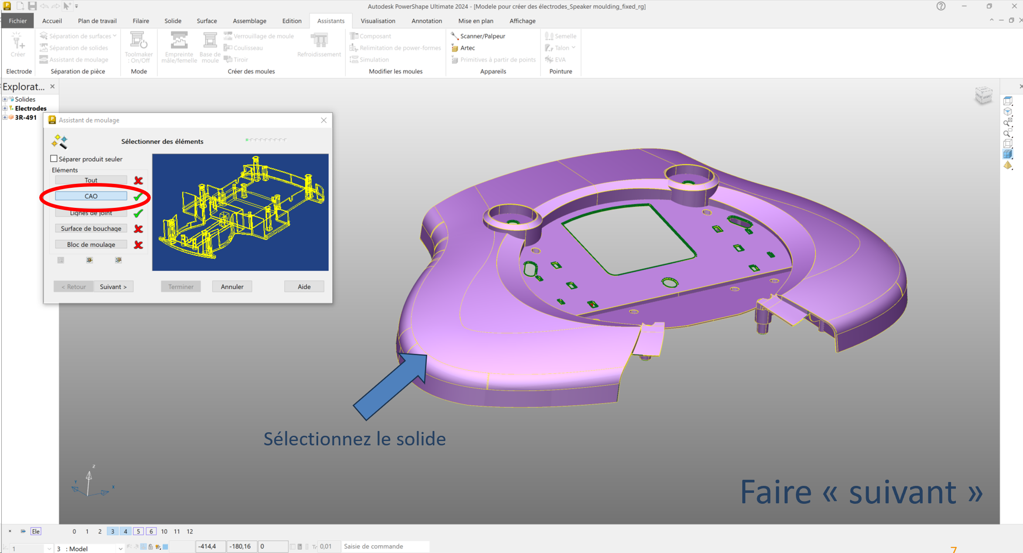1023x553 pixels.
Task: Toggle level 4 in the levels bar
Action: [126, 531]
